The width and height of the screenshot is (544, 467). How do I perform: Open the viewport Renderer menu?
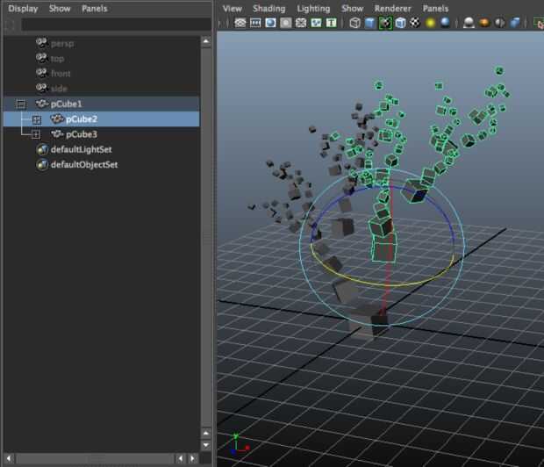point(392,9)
